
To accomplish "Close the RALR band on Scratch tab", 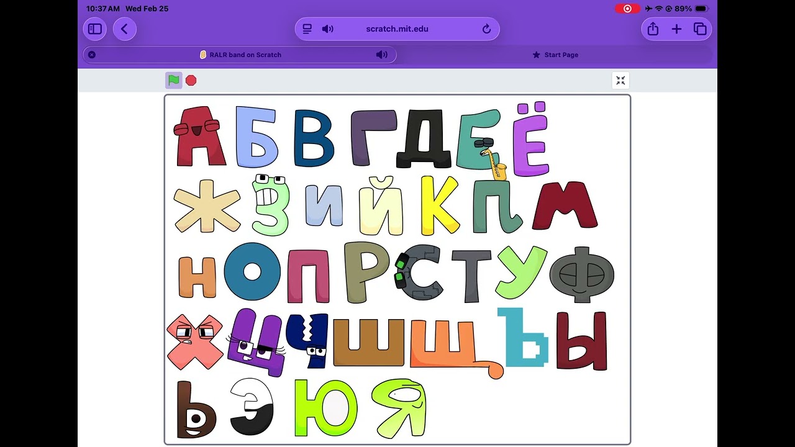I will (92, 55).
